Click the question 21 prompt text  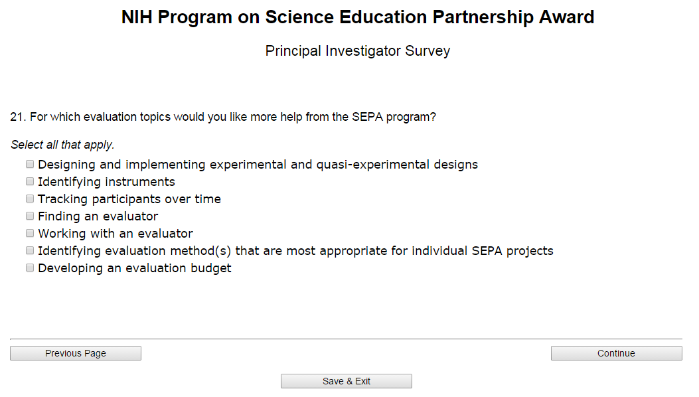click(223, 117)
